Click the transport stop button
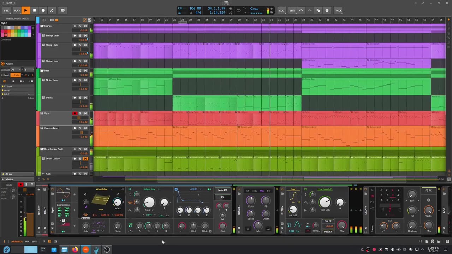Image resolution: width=452 pixels, height=254 pixels. (x=34, y=11)
